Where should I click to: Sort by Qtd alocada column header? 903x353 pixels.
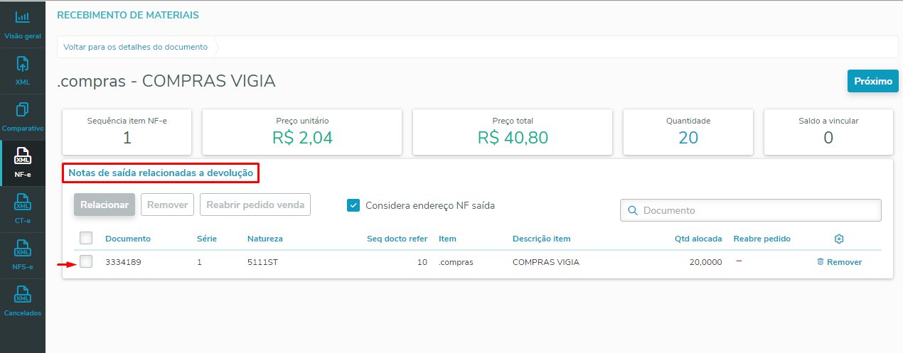698,239
